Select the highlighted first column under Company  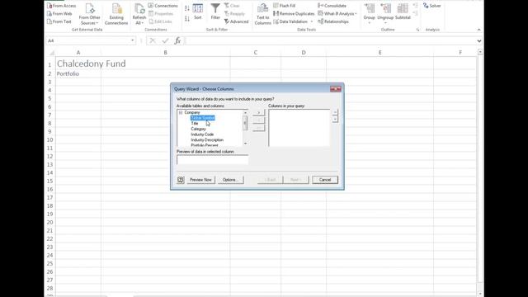point(203,118)
